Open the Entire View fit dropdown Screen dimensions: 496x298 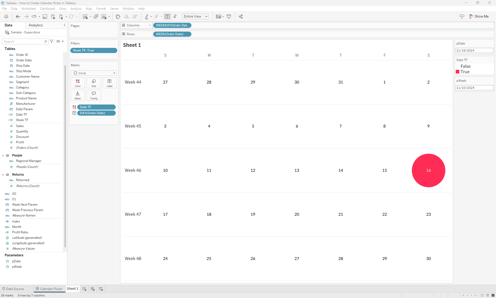coord(206,16)
